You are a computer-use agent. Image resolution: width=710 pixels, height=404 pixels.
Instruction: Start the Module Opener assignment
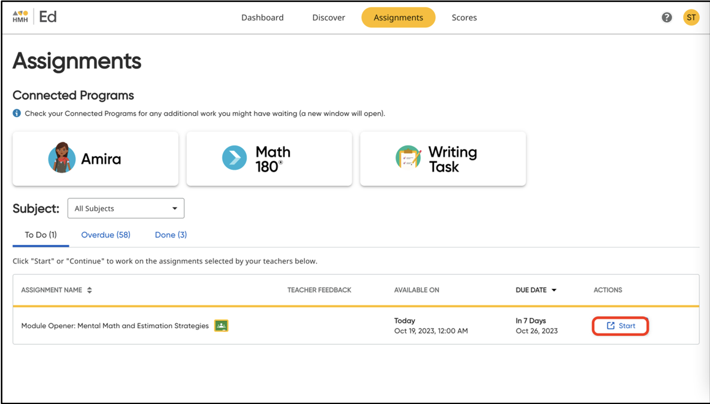[620, 326]
